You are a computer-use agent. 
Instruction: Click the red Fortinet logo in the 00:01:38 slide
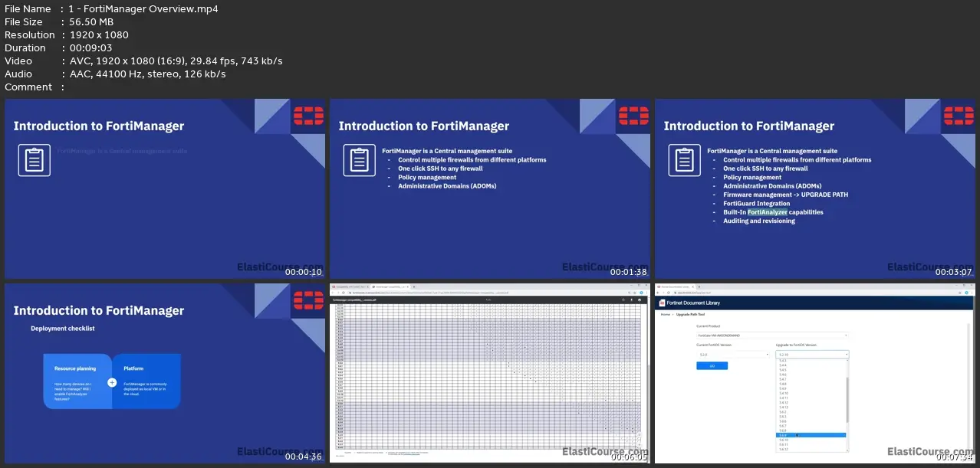point(634,116)
